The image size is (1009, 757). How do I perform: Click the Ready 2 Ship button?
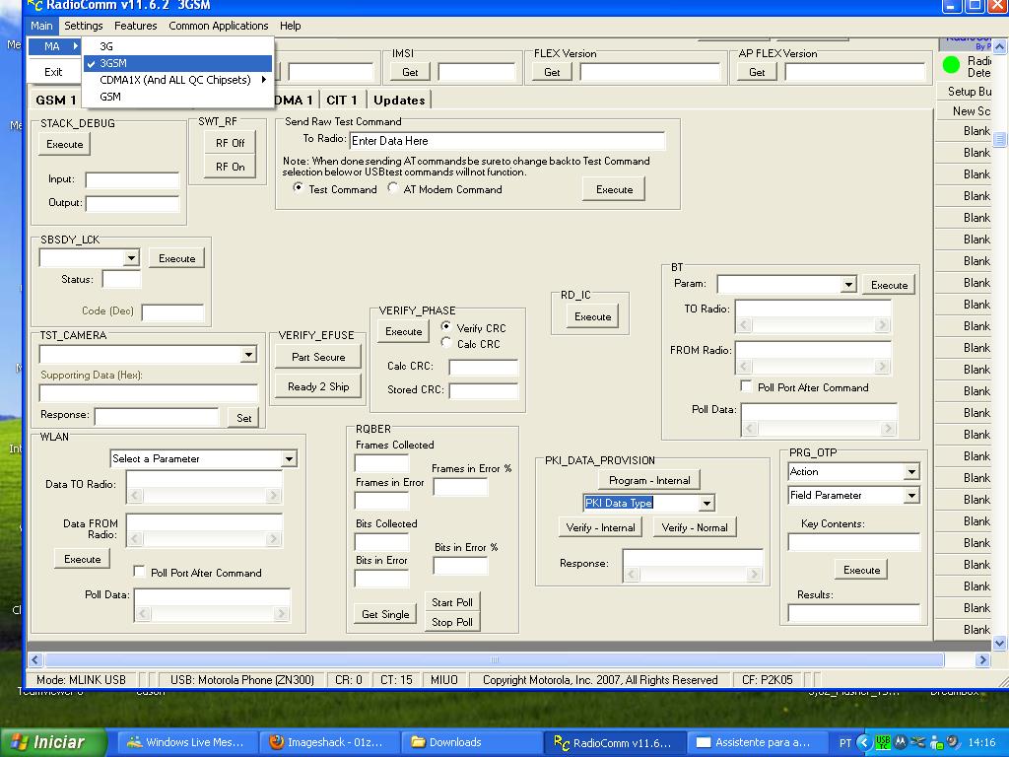[318, 386]
